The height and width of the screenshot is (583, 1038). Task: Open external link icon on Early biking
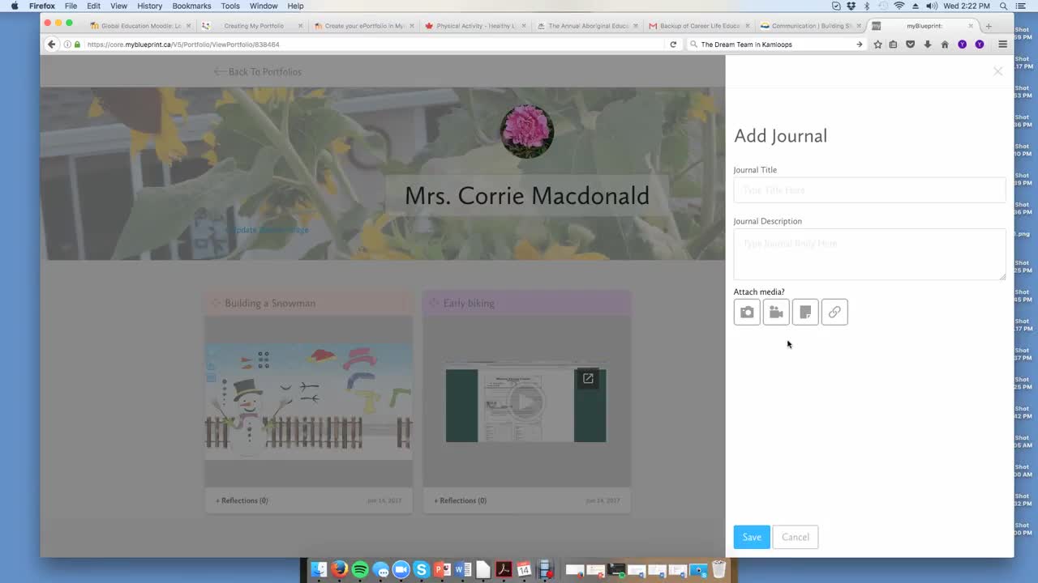tap(588, 378)
